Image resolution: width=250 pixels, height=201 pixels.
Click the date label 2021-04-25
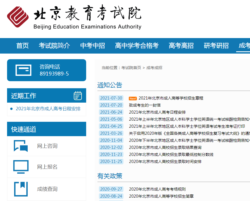click(x=111, y=126)
